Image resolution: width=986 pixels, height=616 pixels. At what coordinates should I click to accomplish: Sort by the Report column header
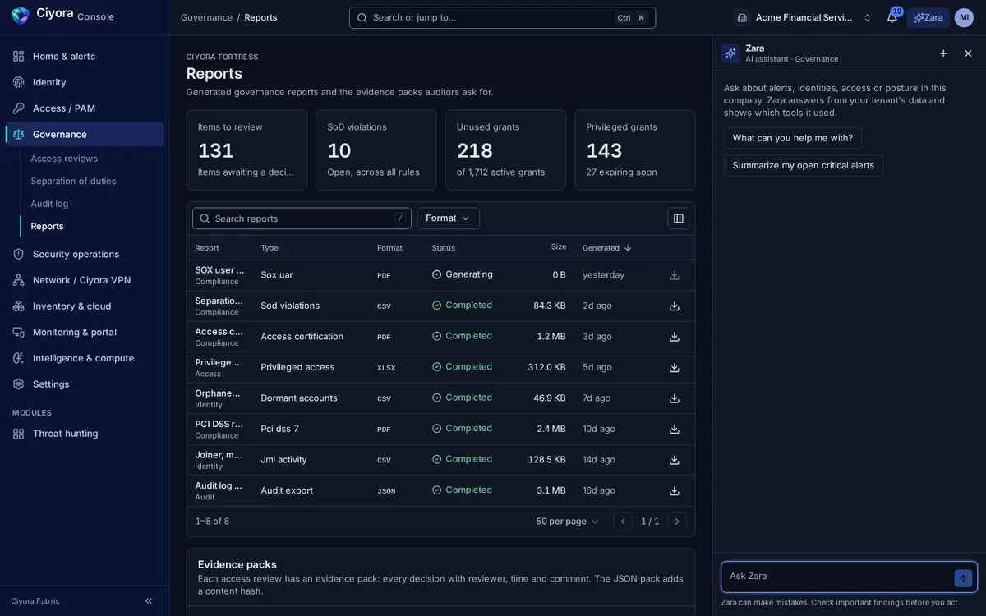[207, 248]
